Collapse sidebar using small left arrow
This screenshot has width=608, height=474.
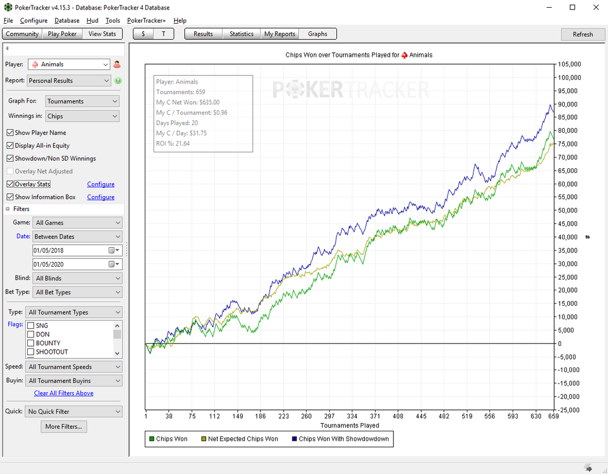point(7,49)
